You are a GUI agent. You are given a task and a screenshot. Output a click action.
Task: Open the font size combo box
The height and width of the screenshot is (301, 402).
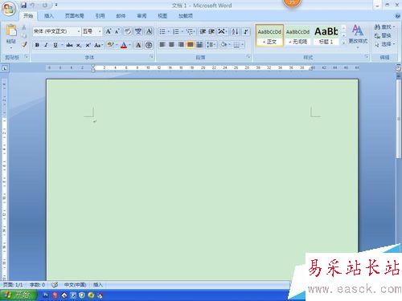(92, 31)
